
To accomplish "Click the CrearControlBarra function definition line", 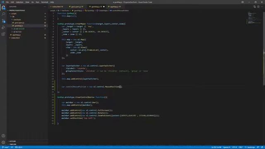I will [x=82, y=97].
